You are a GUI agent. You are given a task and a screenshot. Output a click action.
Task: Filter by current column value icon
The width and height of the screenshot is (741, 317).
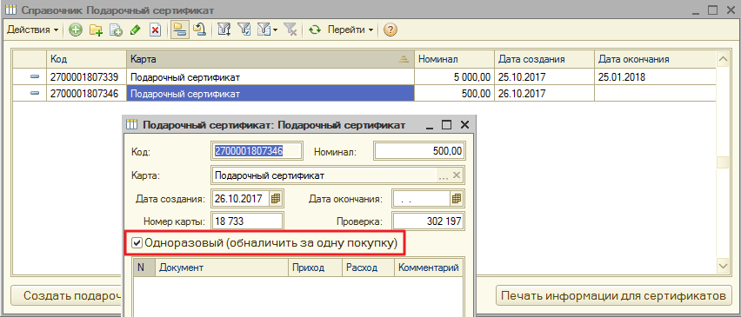(244, 30)
